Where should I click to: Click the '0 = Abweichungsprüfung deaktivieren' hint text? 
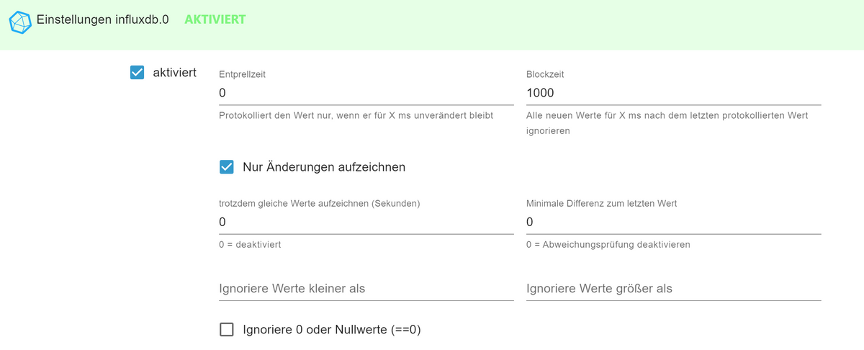click(608, 244)
